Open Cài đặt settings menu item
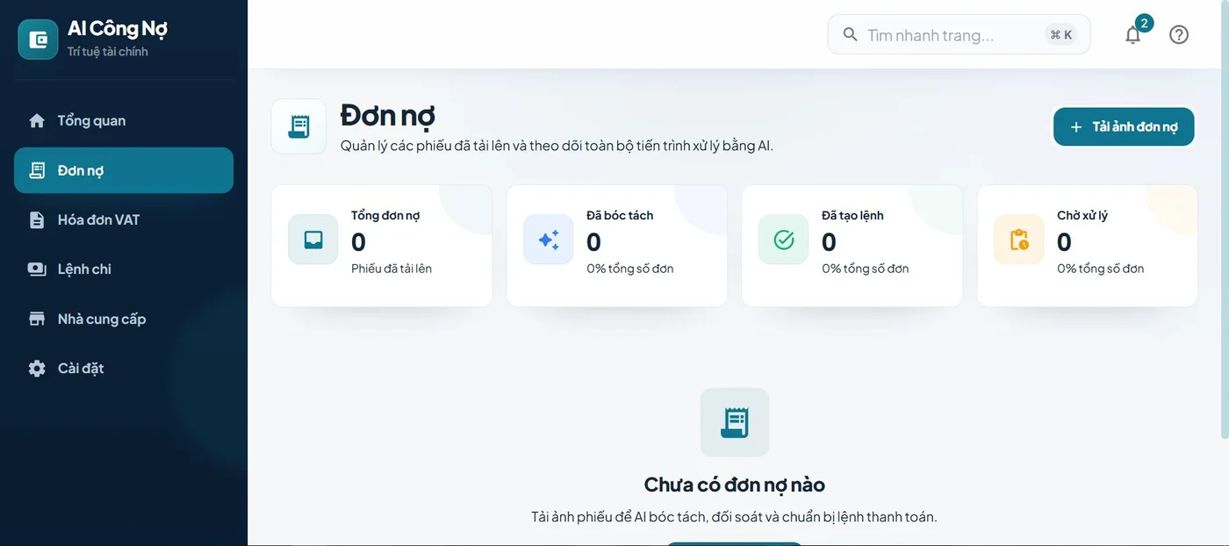 coord(124,369)
